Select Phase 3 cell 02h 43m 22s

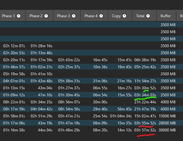(69, 60)
